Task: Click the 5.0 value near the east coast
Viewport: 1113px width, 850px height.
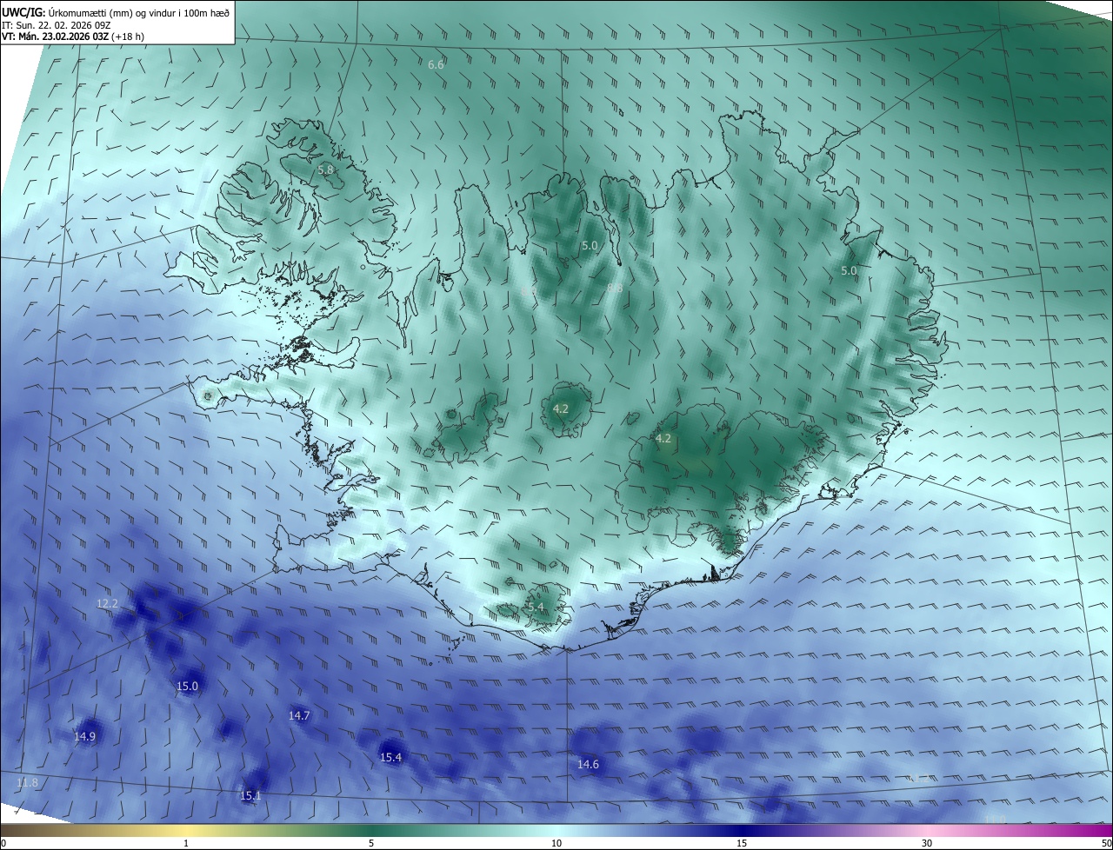Action: click(849, 271)
